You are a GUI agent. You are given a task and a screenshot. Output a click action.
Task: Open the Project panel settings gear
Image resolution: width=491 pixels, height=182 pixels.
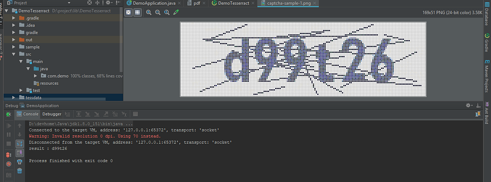pos(109,3)
